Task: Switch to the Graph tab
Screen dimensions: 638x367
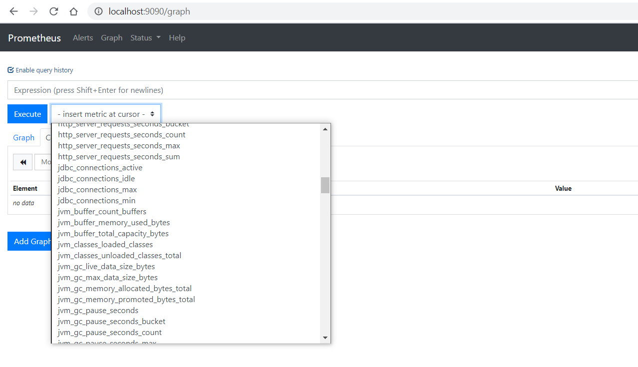Action: pos(23,137)
